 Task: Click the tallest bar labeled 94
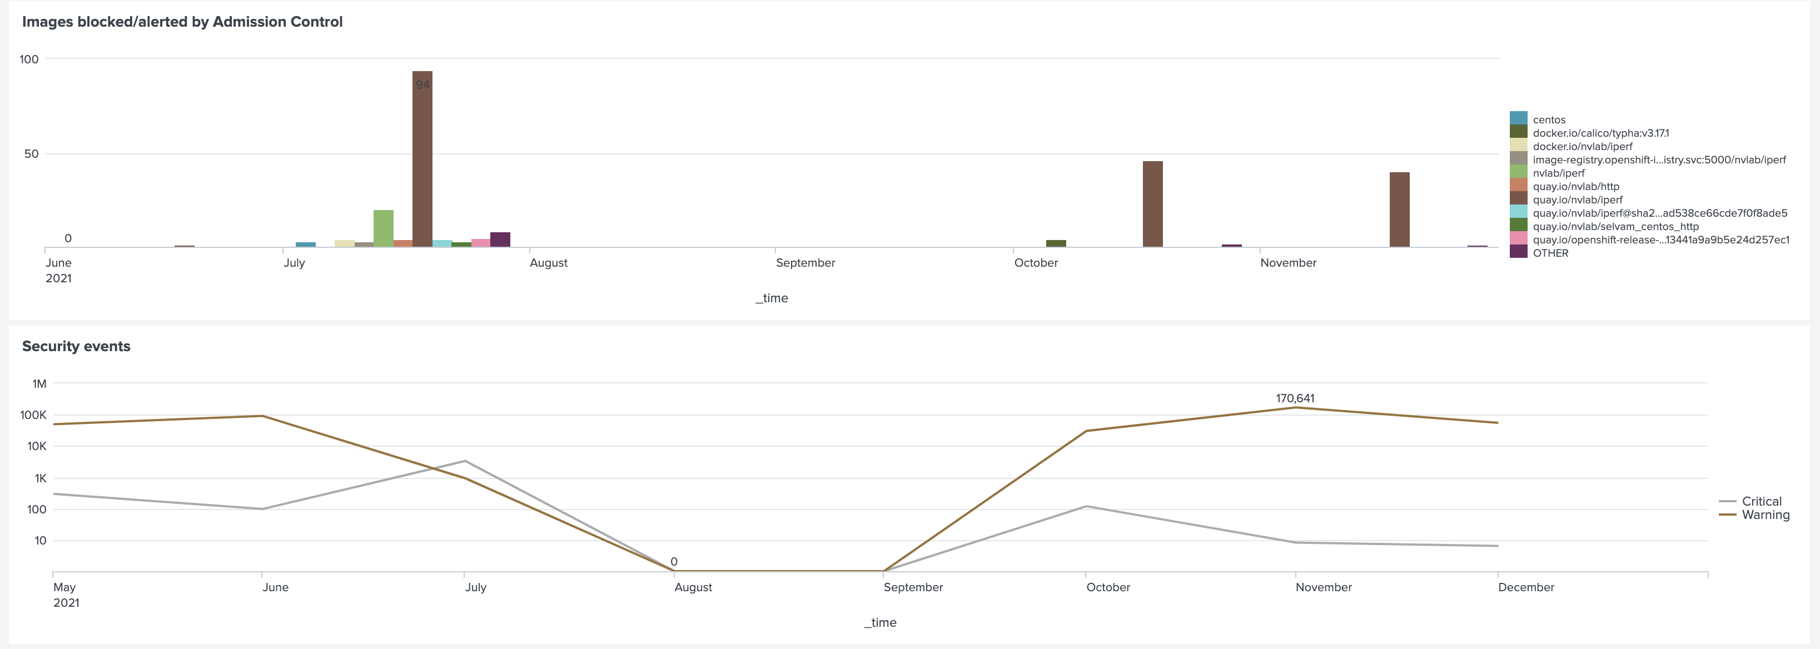tap(422, 159)
